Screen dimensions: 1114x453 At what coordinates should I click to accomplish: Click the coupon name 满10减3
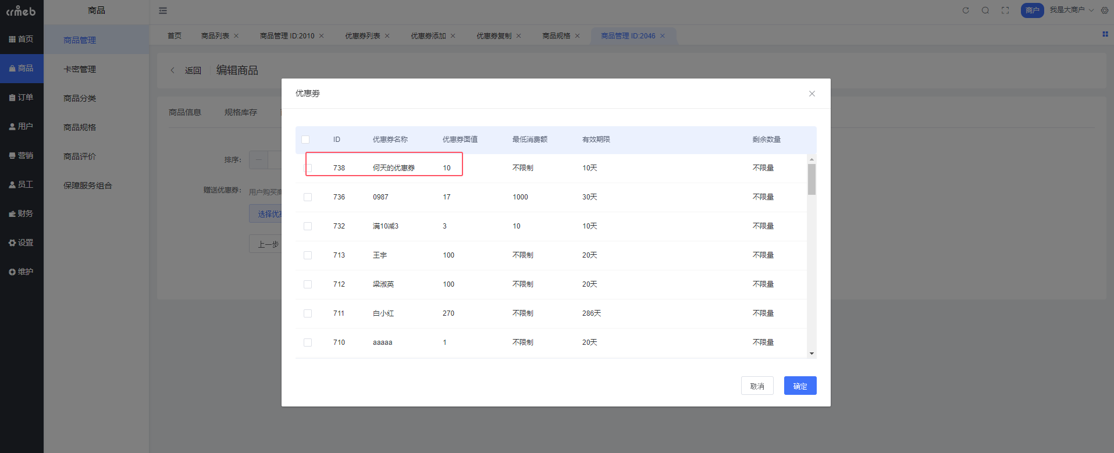(386, 226)
